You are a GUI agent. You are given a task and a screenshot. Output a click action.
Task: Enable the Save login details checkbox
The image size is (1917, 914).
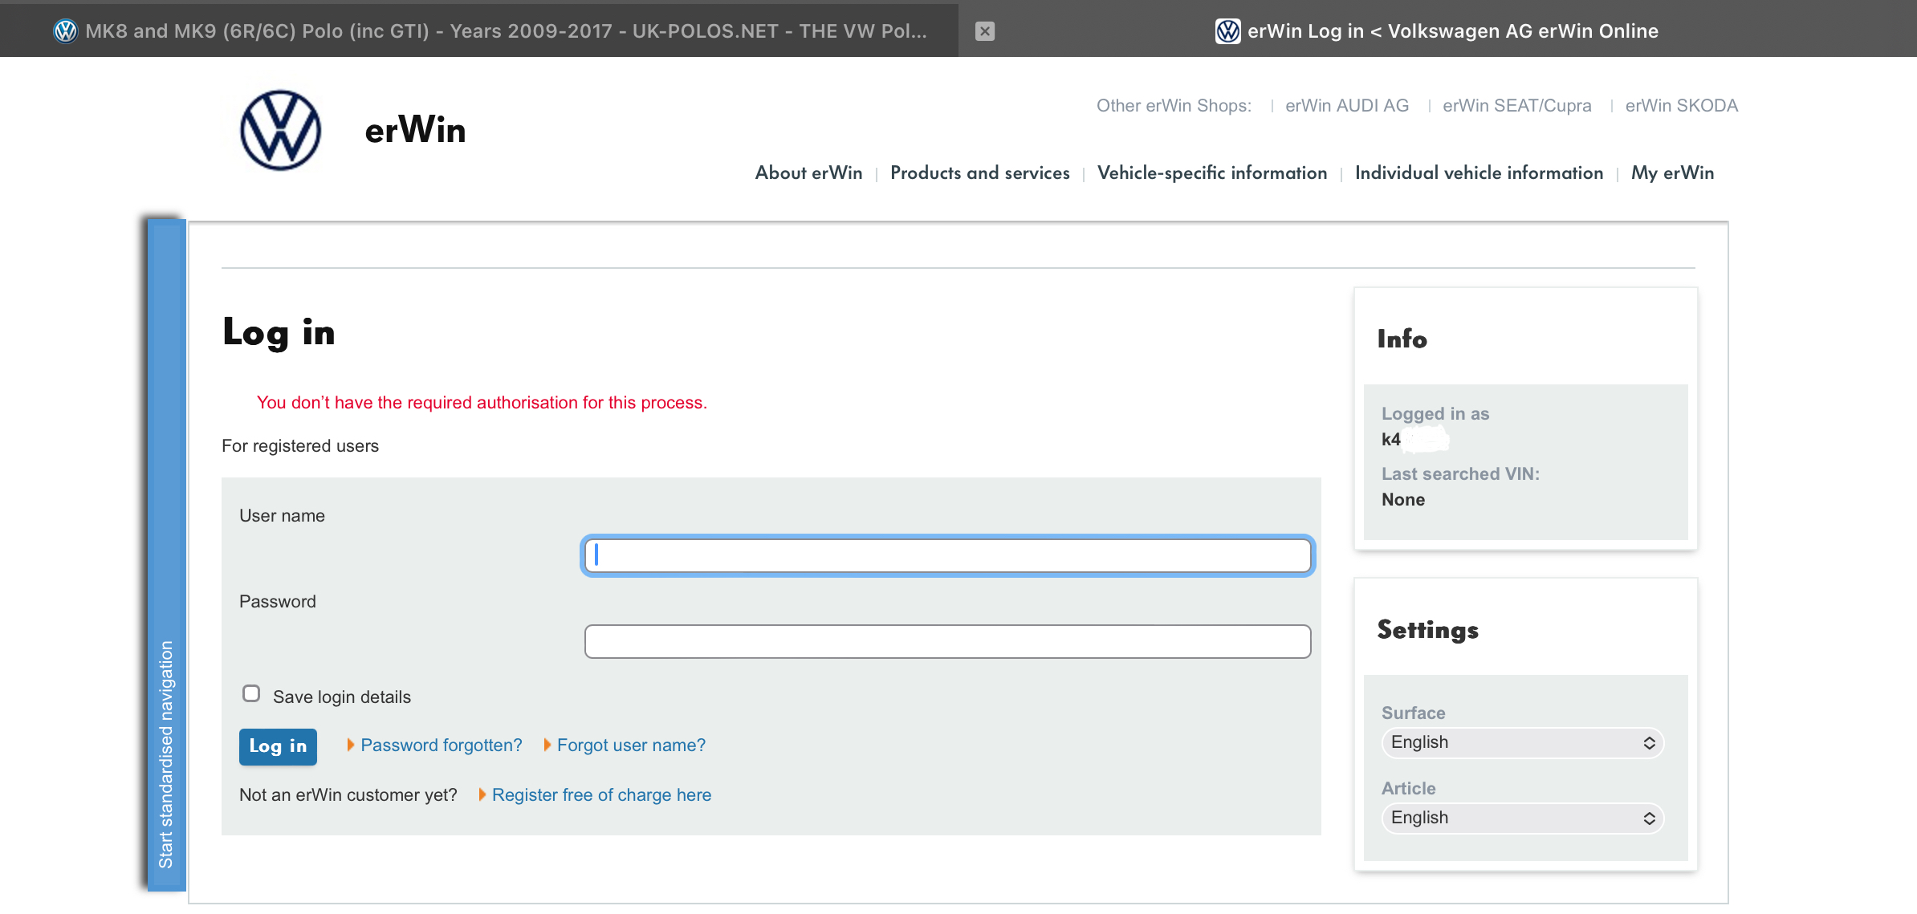[251, 693]
